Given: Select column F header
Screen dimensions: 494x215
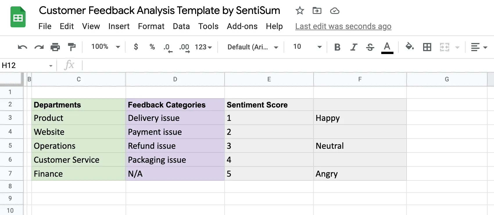Looking at the screenshot, I should click(x=360, y=79).
